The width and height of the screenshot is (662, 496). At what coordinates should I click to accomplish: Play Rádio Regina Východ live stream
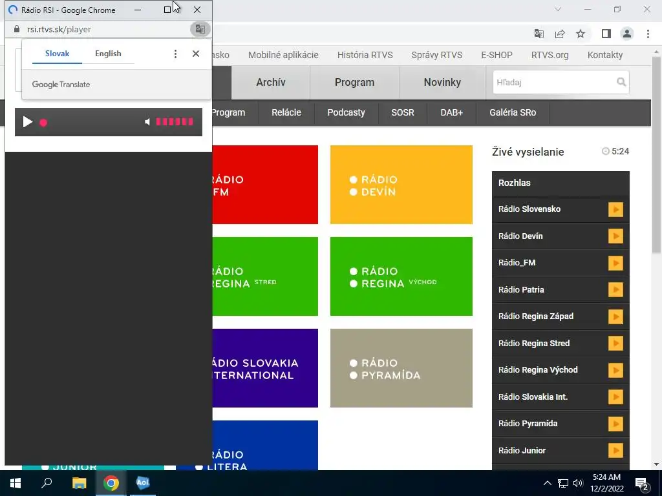coord(615,370)
